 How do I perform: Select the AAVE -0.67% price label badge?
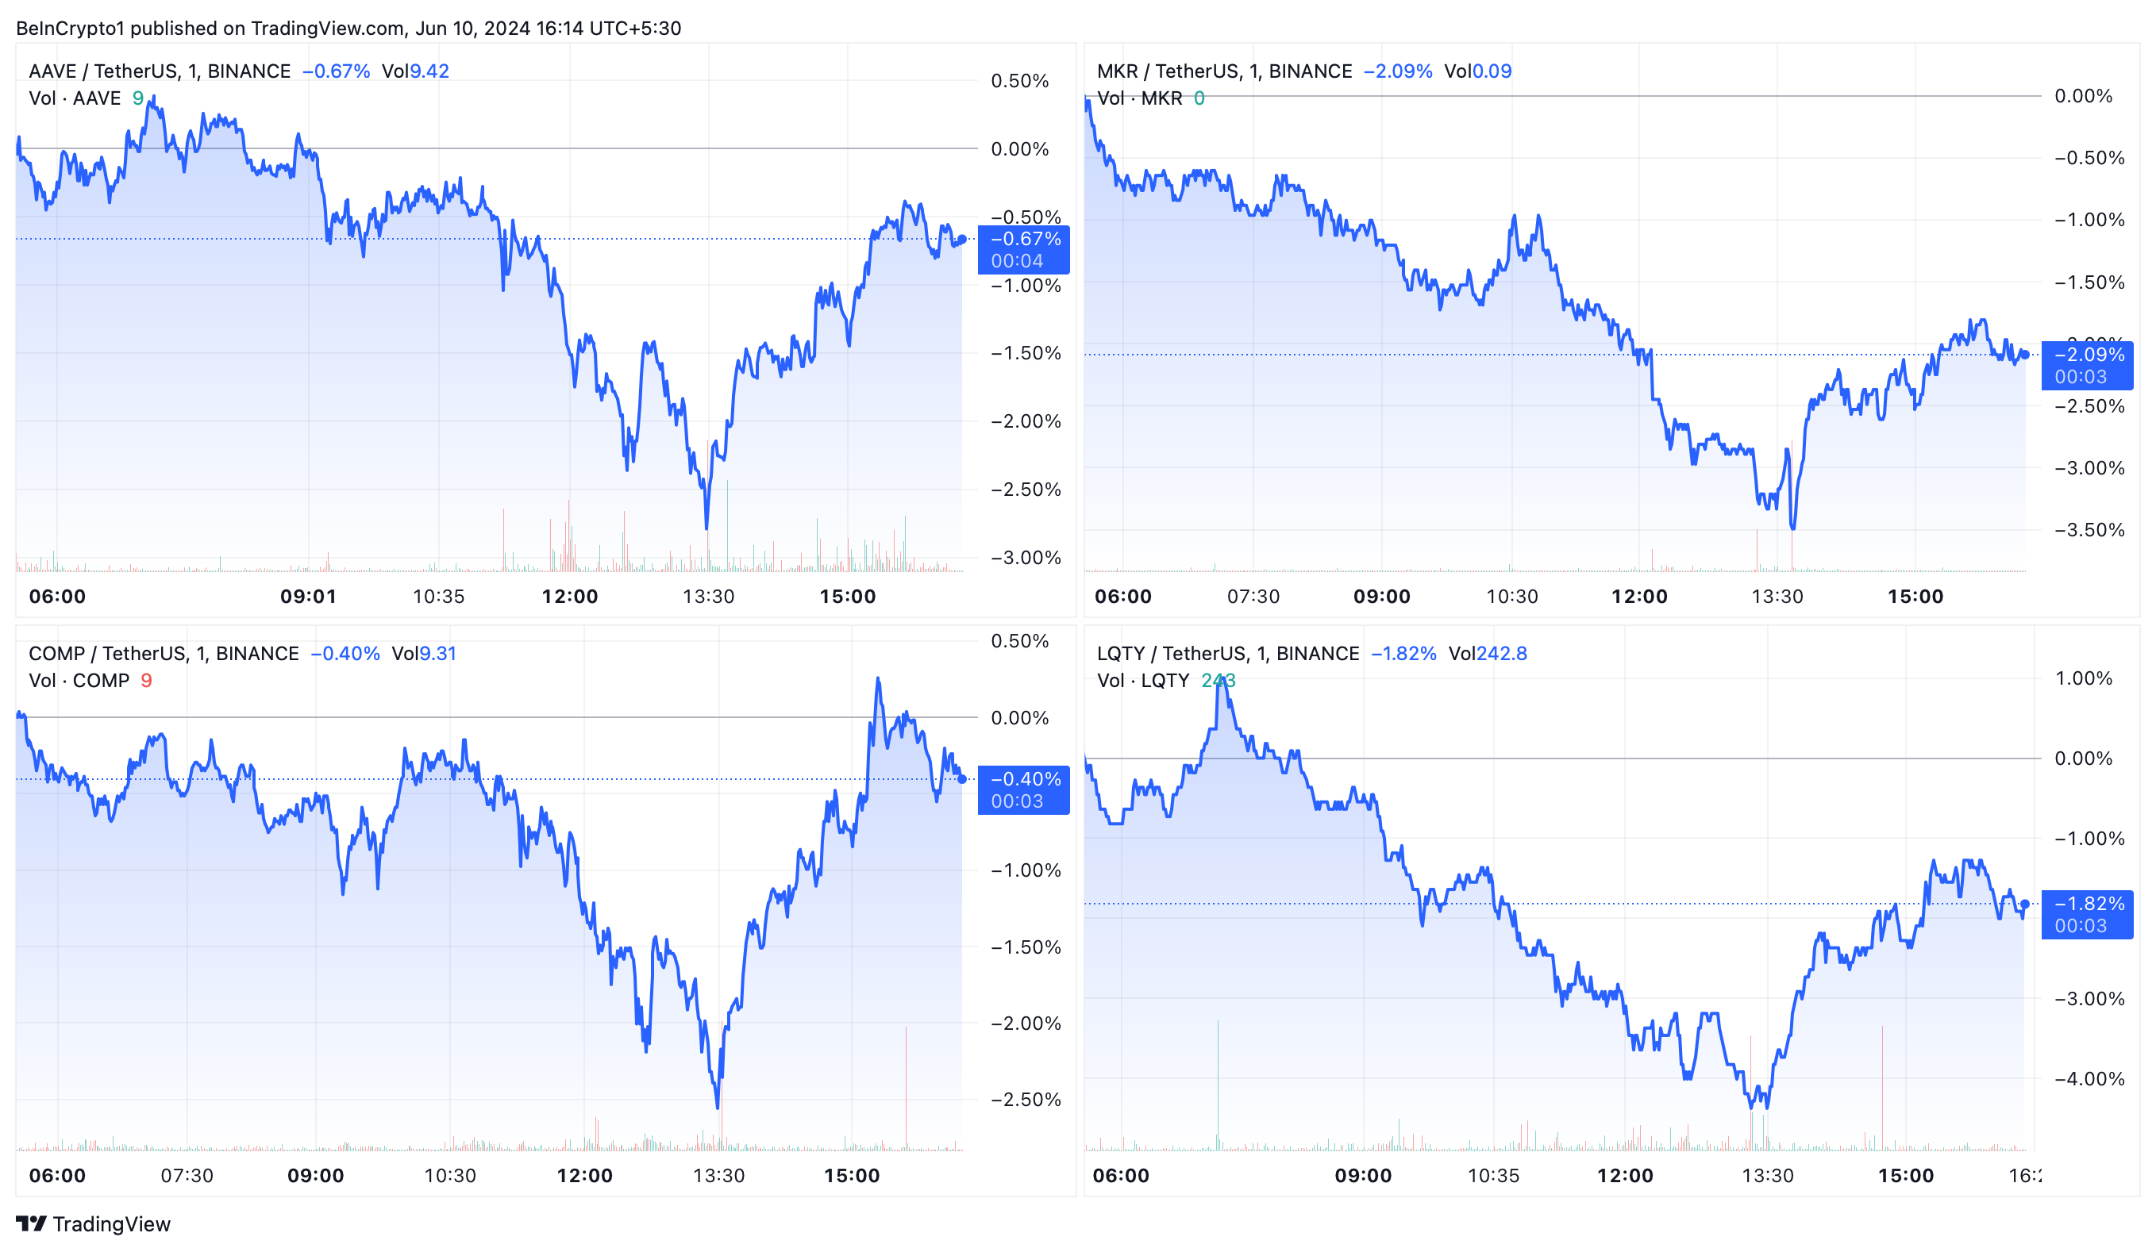pyautogui.click(x=1023, y=250)
